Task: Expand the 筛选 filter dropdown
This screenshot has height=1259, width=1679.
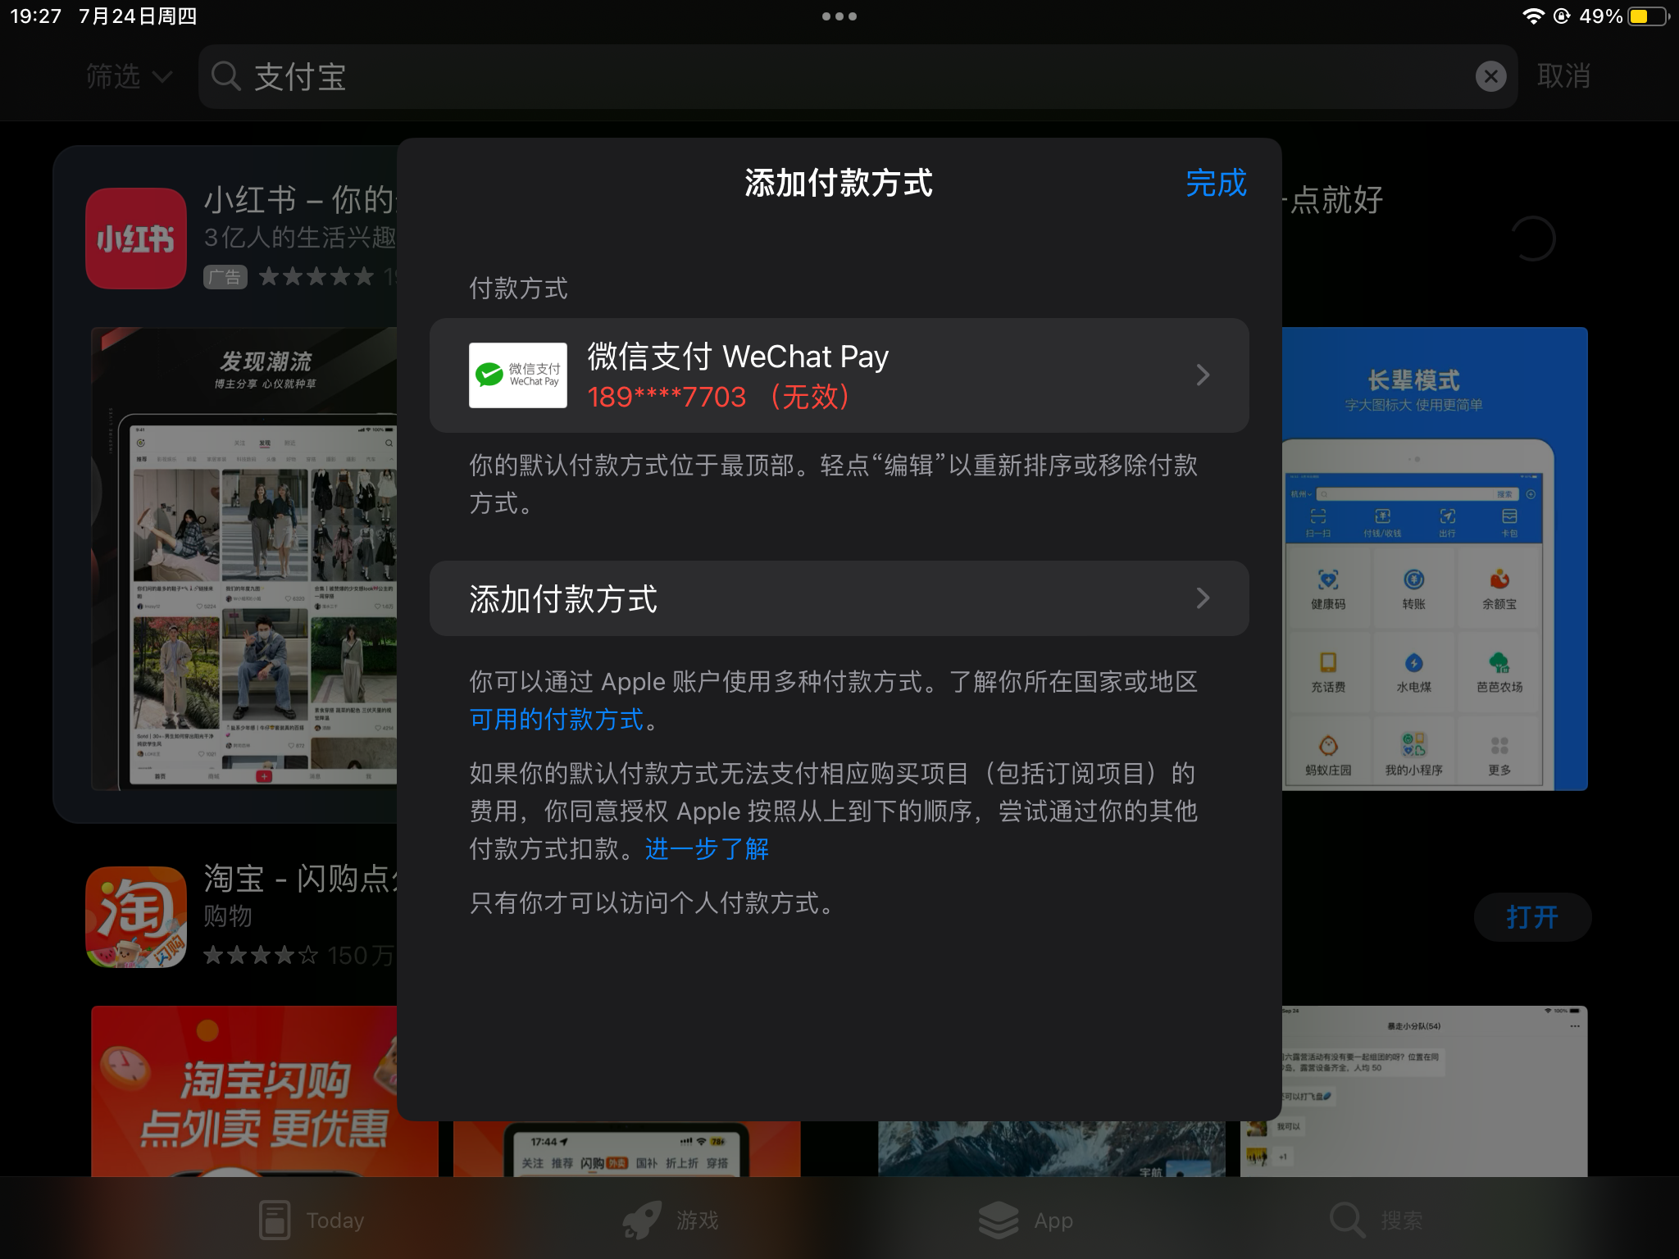Action: pyautogui.click(x=129, y=77)
